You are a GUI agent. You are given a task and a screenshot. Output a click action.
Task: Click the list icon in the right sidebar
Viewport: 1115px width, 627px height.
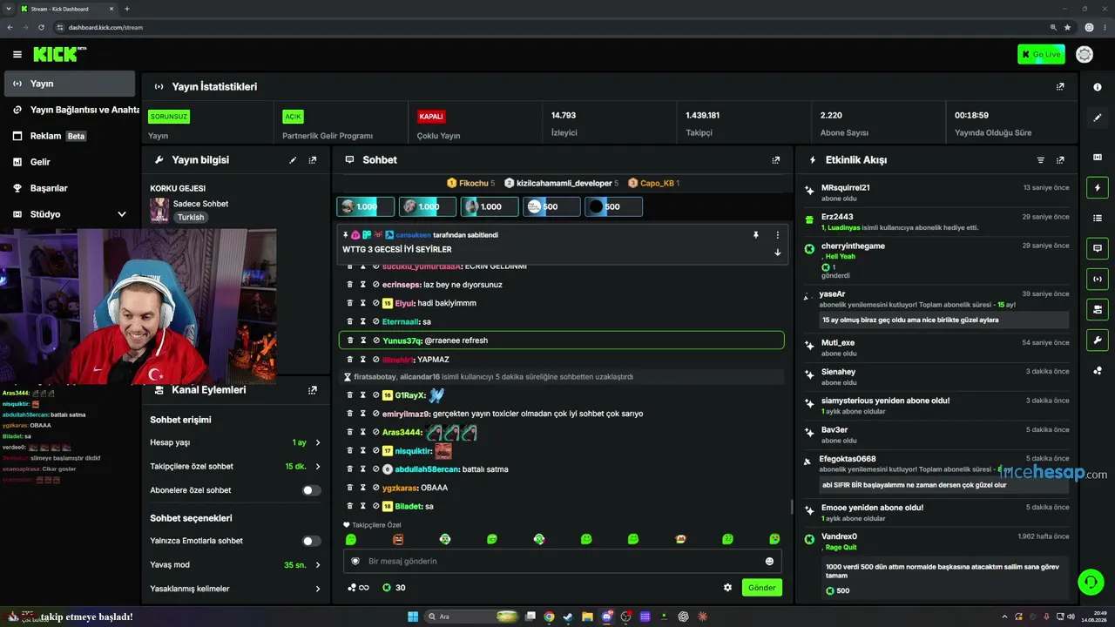(x=1098, y=218)
